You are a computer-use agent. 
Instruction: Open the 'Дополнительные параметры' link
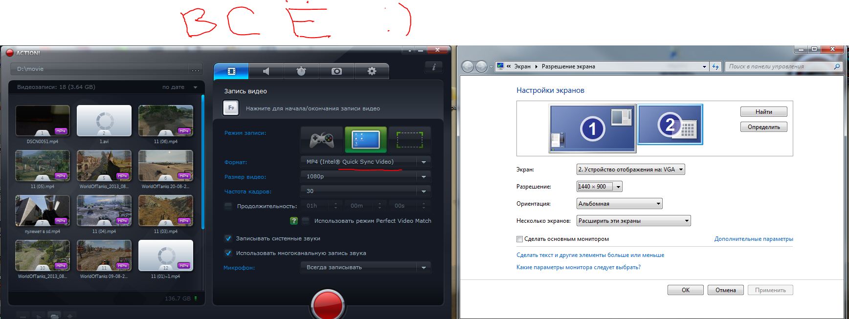click(x=753, y=239)
